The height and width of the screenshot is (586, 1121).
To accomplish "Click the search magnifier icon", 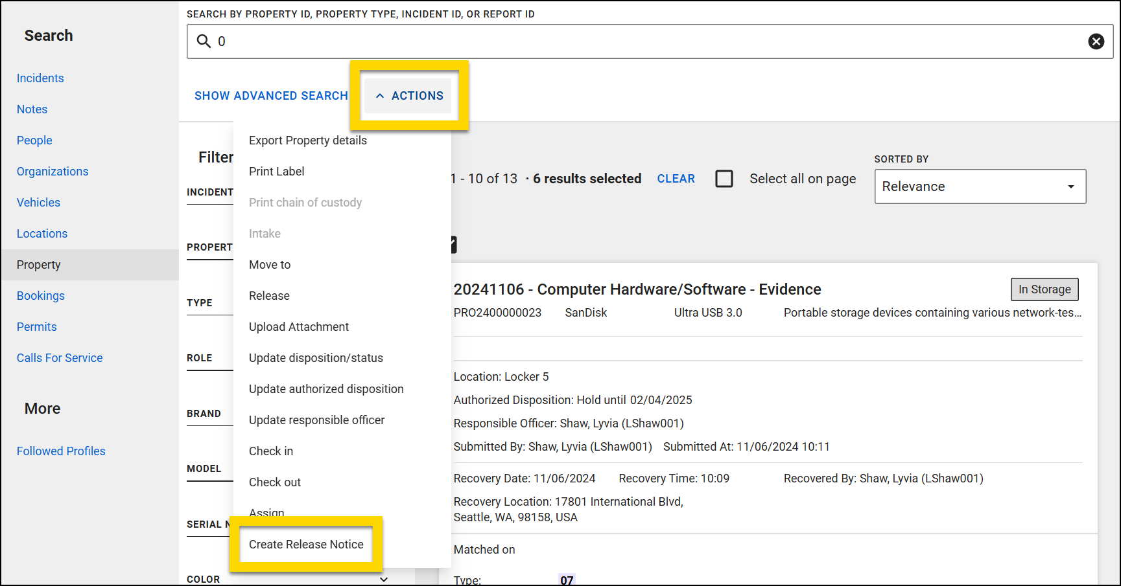I will (203, 41).
